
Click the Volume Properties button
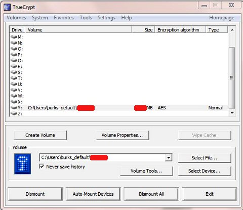coord(123,135)
